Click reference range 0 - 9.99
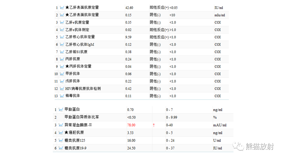Viewport: 283px width, 159px height. [x=171, y=117]
